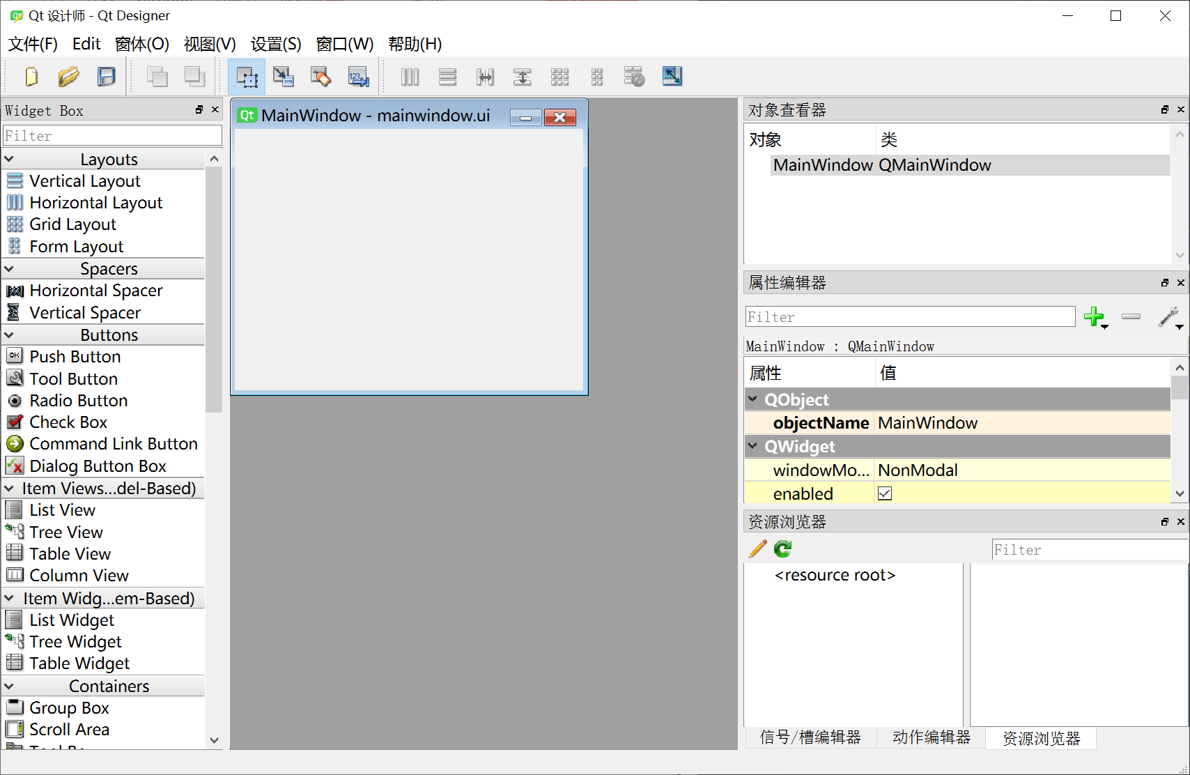Close the mainwindow.ui form window
Screen dimensions: 1190x775
tap(560, 117)
